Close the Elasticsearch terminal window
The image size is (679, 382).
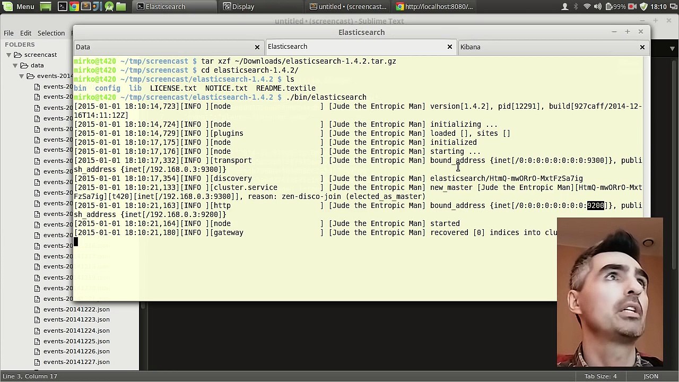640,32
